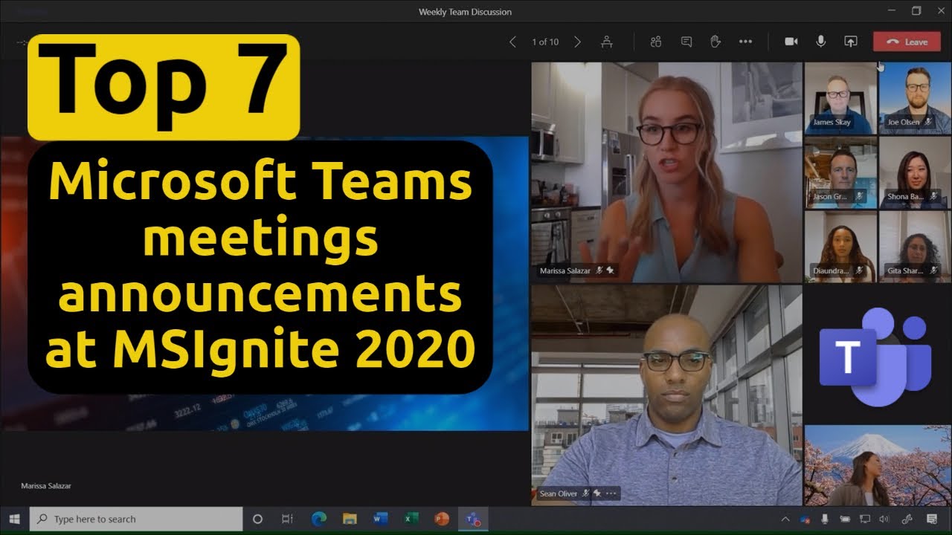The image size is (952, 535).
Task: Click the '1 of 10' slide counter
Action: pyautogui.click(x=545, y=42)
